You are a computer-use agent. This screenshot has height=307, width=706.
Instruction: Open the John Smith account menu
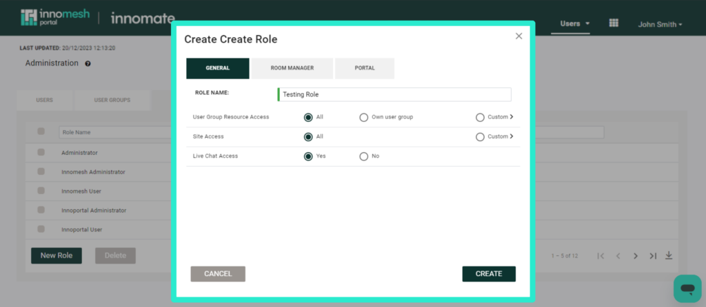tap(660, 25)
